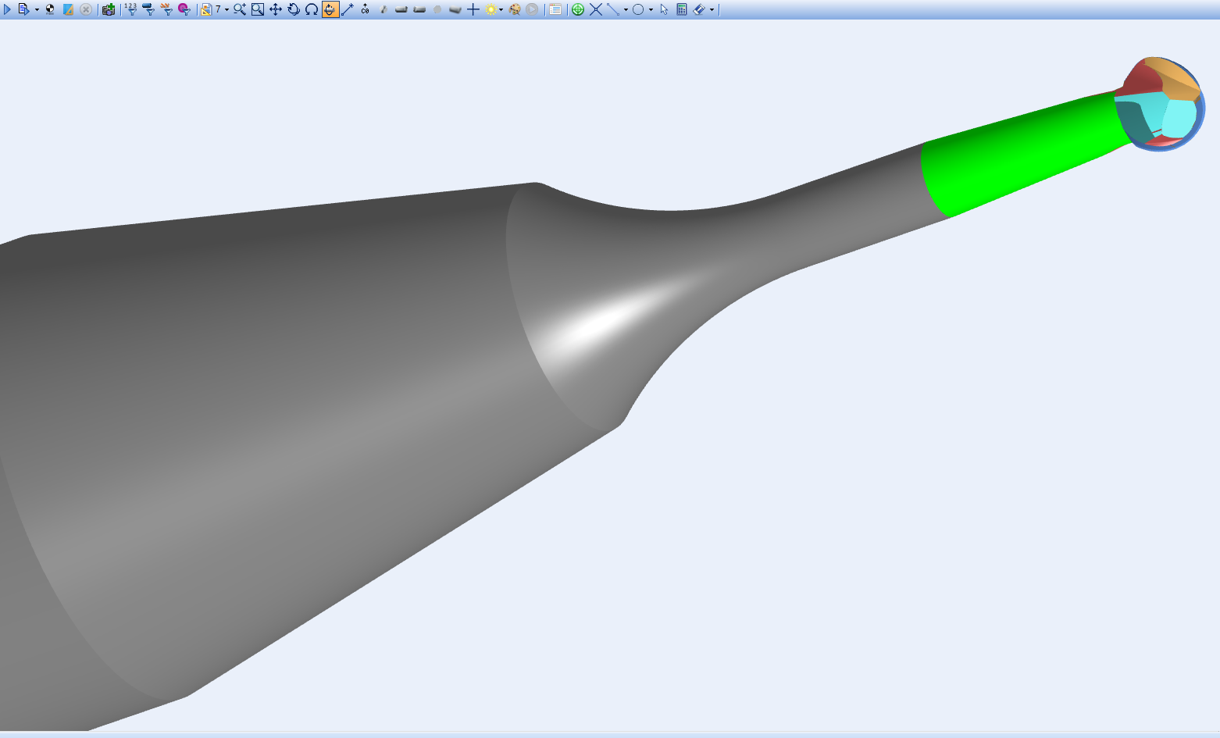Viewport: 1220px width, 738px height.
Task: Open dropdown arrow next to circle tool
Action: (651, 10)
